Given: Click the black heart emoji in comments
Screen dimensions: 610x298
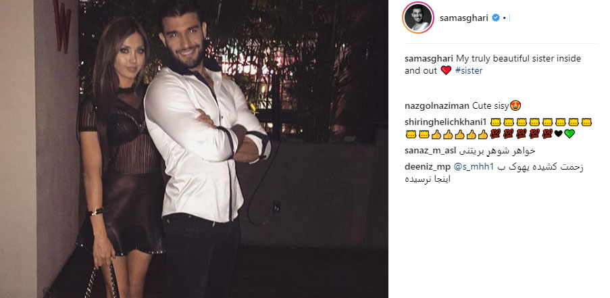Looking at the screenshot, I should 558,134.
